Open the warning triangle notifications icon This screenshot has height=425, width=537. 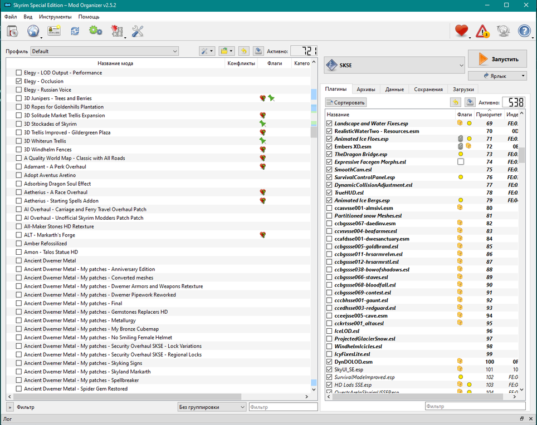click(482, 31)
